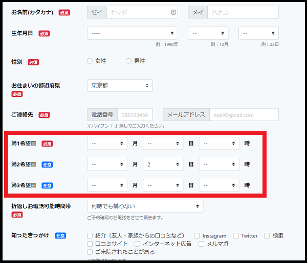
Task: Click the ご予約確認のお電話 note text
Action: (125, 218)
